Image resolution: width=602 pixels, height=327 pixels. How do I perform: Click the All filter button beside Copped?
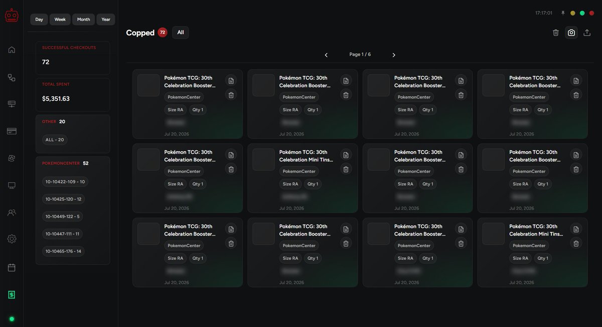point(181,32)
